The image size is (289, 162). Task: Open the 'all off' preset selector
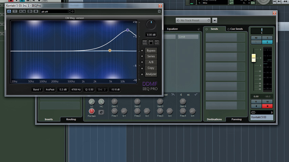pyautogui.click(x=54, y=12)
